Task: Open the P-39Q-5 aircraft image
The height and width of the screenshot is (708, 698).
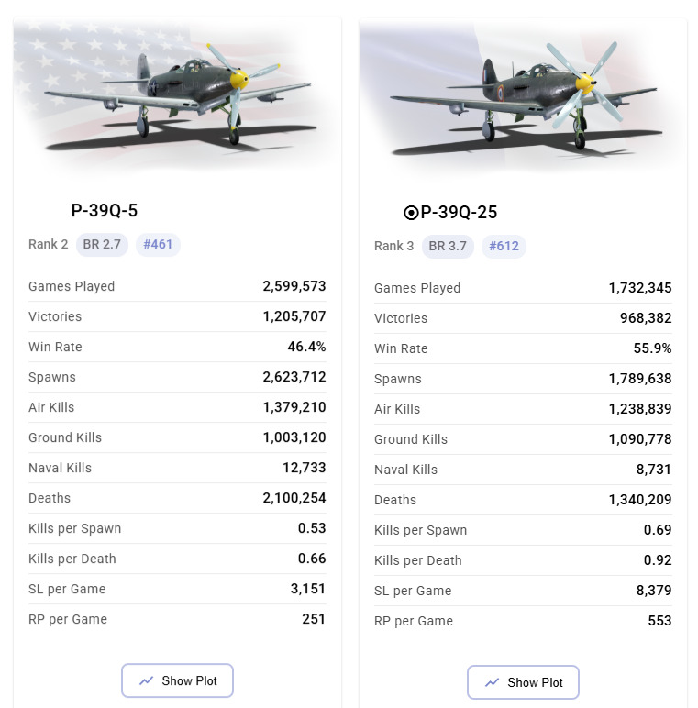Action: coord(176,98)
